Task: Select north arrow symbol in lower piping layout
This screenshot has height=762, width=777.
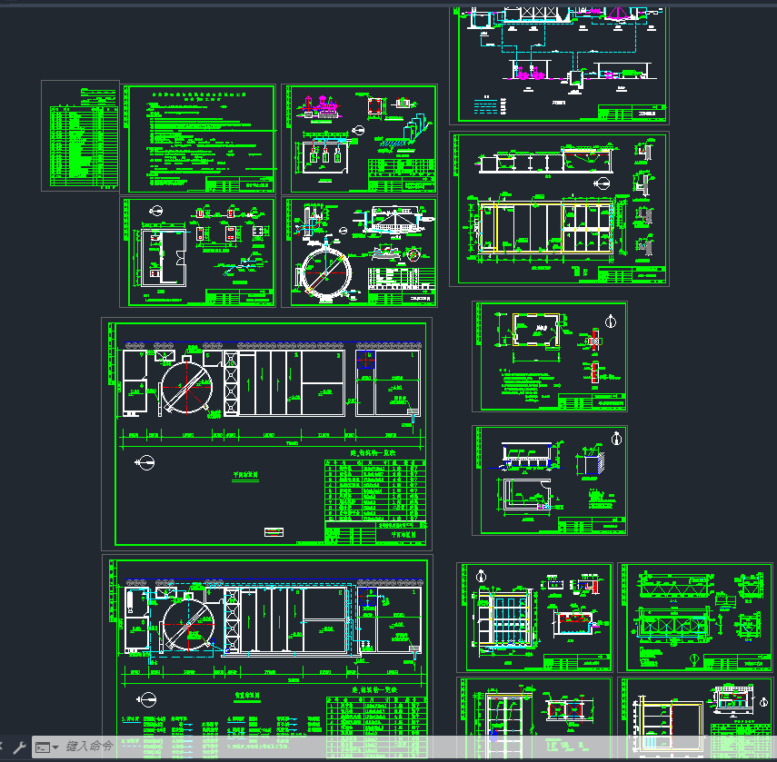Action: click(x=146, y=699)
